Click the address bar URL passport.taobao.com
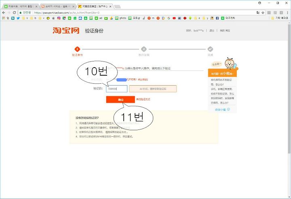The height and width of the screenshot is (199, 291). pos(67,13)
